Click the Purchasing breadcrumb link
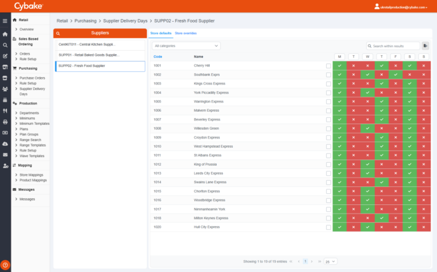 [85, 21]
